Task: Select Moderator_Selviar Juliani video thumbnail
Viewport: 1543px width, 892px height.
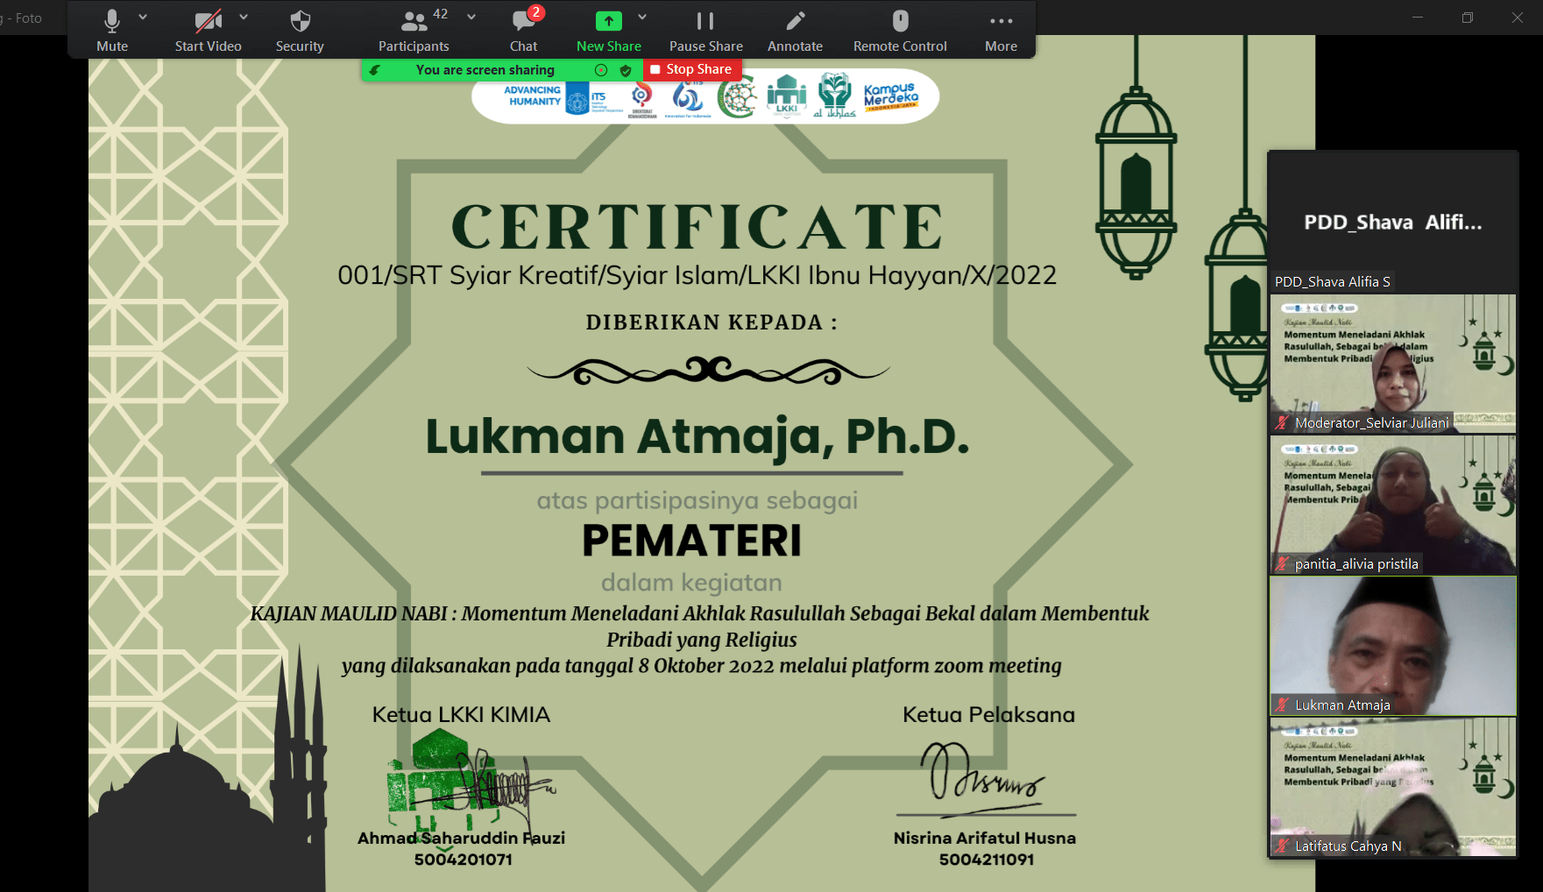Action: 1392,364
